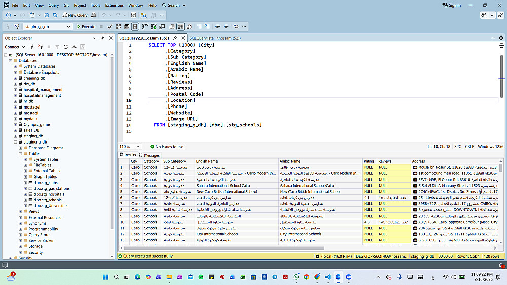Screen dimensions: 507x285
Task: Select the Rating column header in results
Action: [x=369, y=161]
